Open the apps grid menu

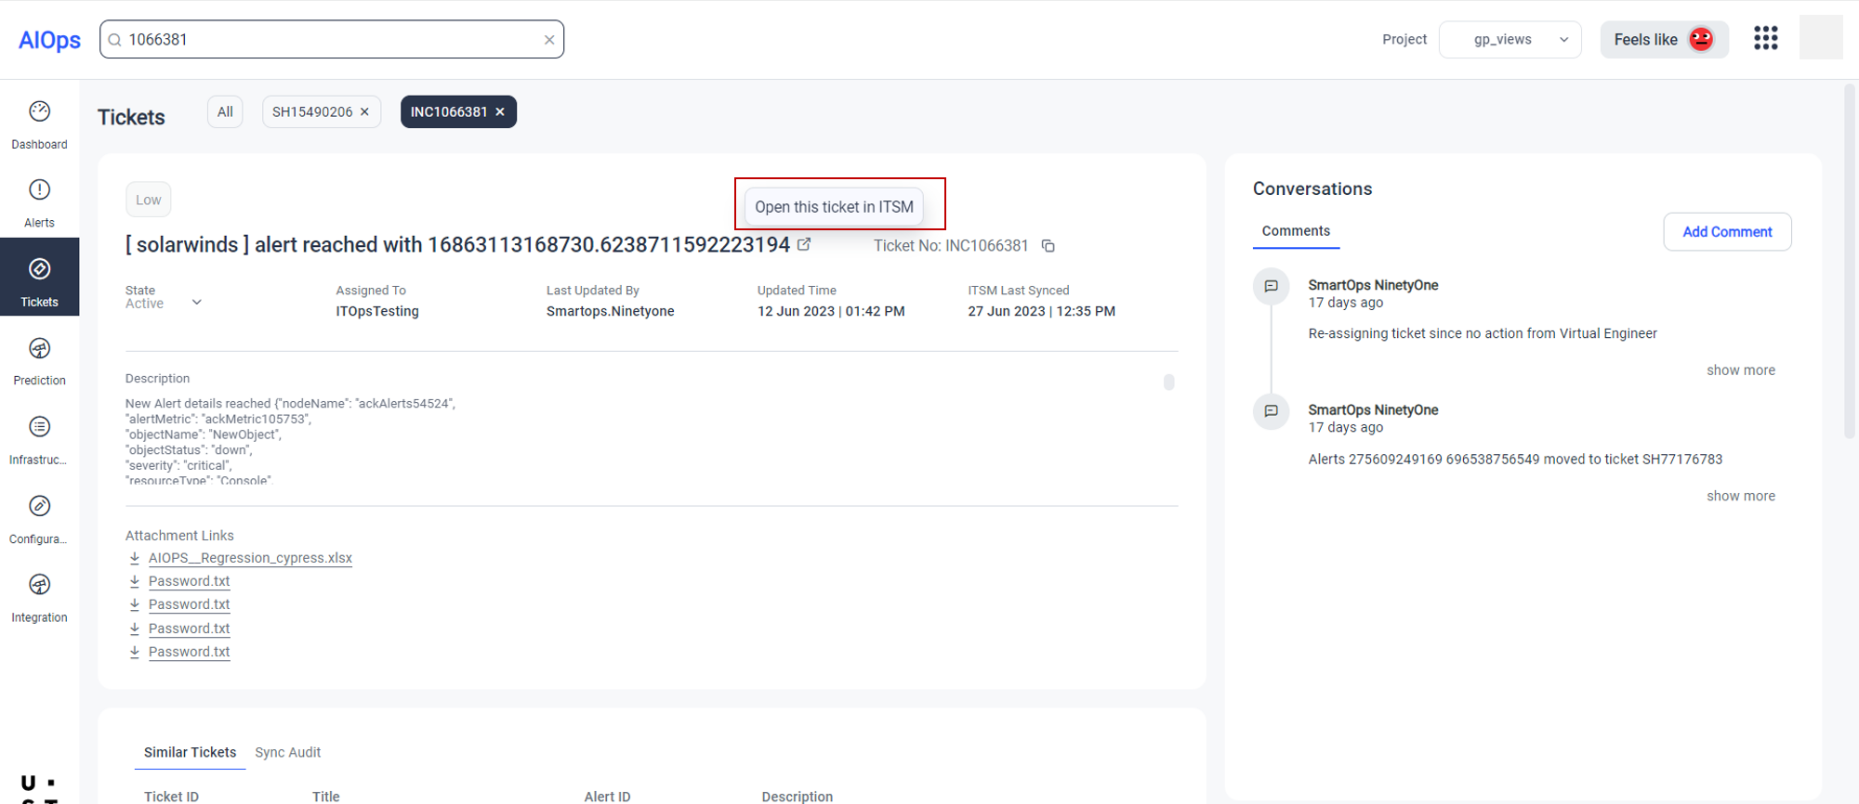point(1765,39)
